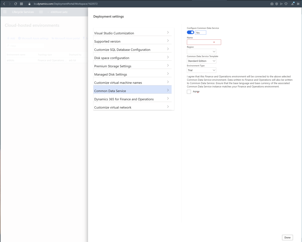Open Customize virtual network section
The width and height of the screenshot is (302, 242).
132,107
